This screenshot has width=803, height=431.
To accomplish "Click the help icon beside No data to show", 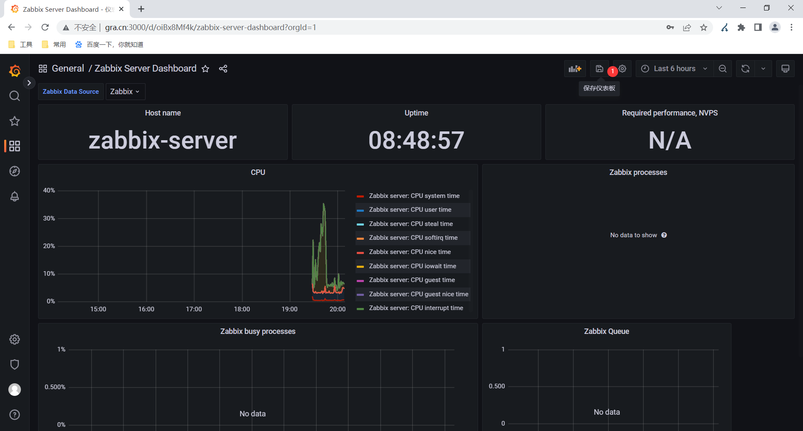I will pos(664,235).
